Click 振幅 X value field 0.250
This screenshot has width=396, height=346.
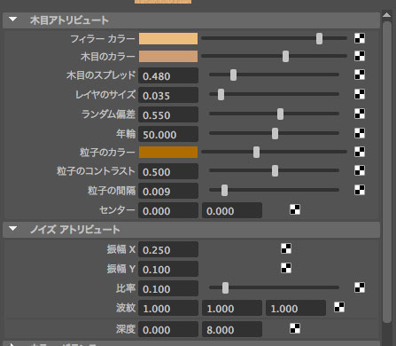click(168, 249)
